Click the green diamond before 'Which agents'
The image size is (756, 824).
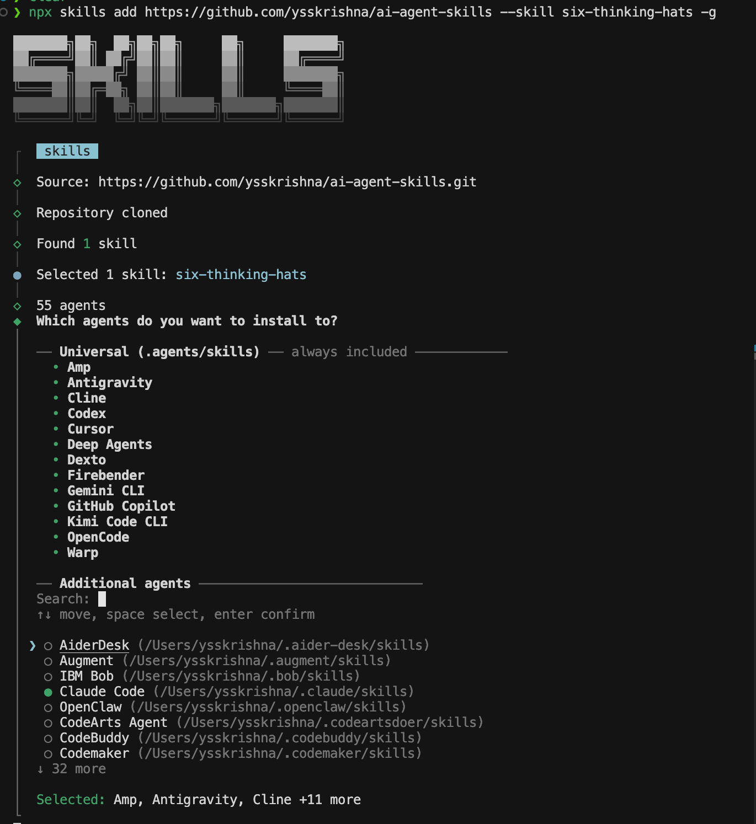(17, 322)
